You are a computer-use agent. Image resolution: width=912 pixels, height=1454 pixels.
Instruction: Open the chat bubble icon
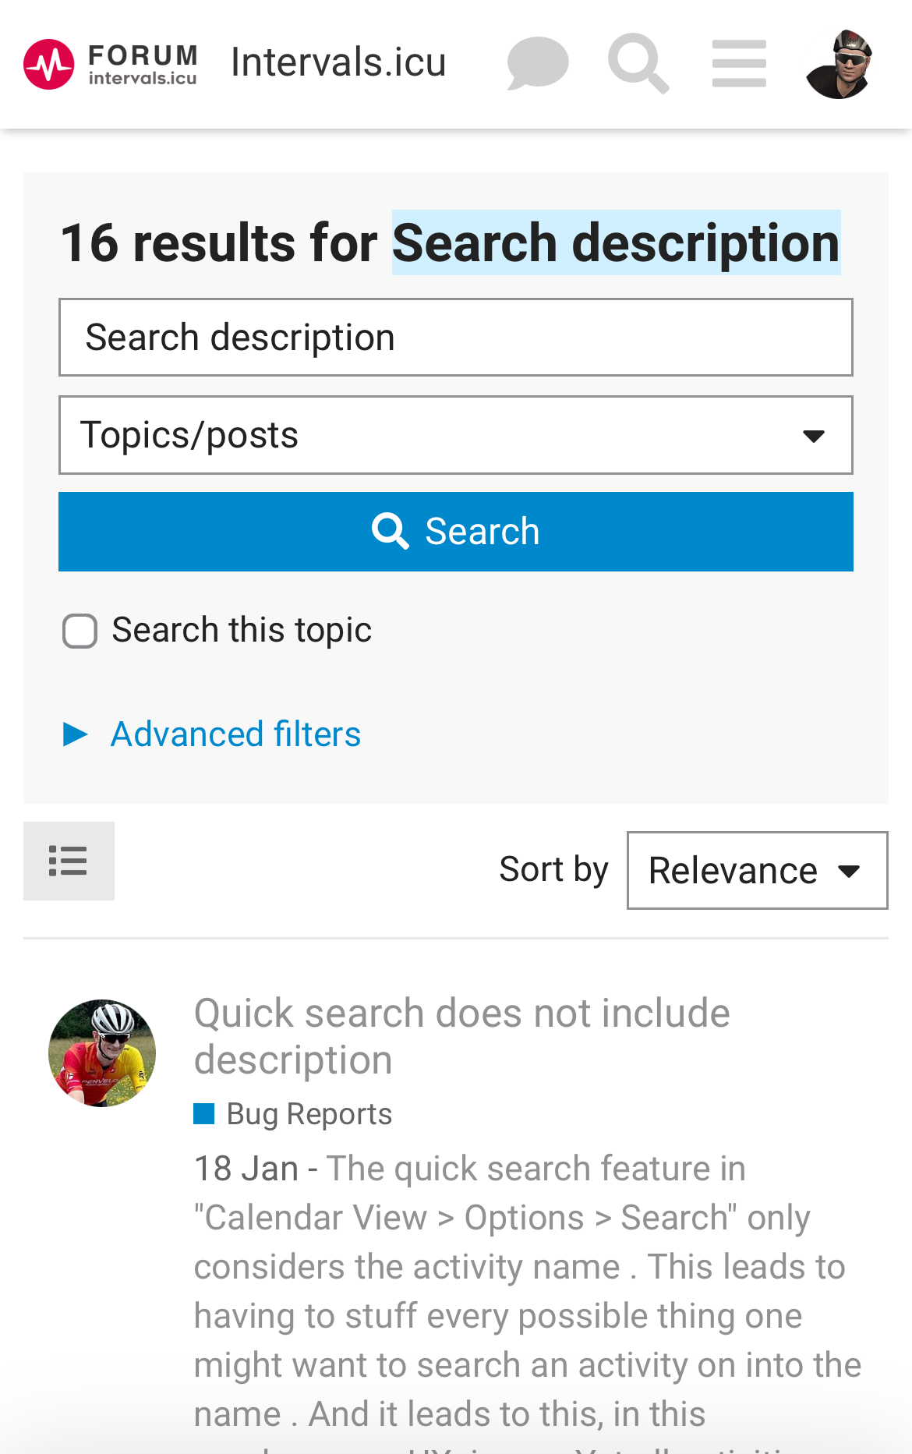pos(537,63)
